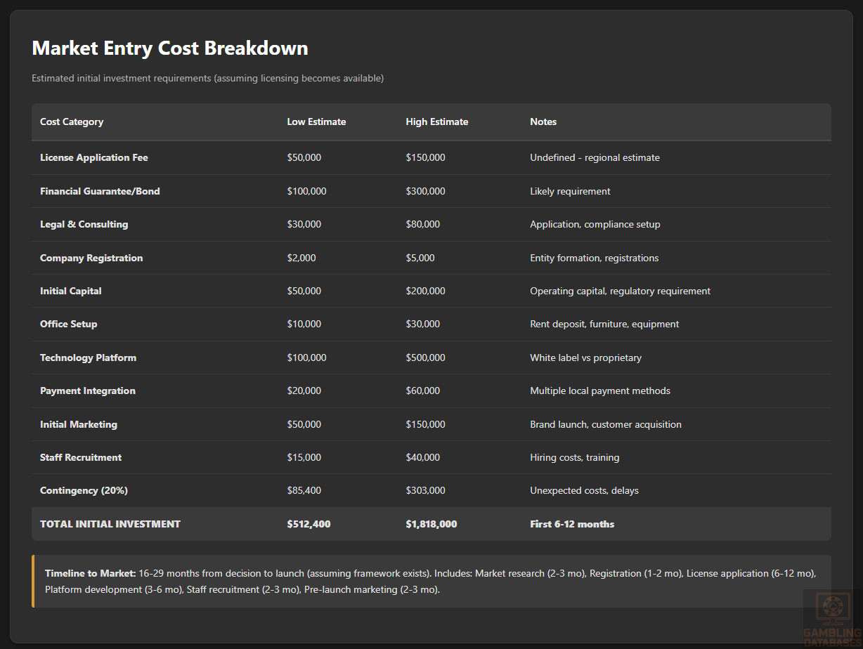Click the Legal & Consulting row label
Viewport: 863px width, 649px height.
pyautogui.click(x=84, y=225)
